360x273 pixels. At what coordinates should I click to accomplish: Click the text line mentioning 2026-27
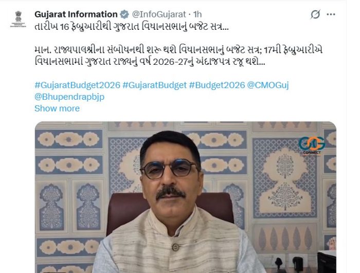150,62
